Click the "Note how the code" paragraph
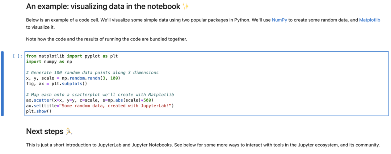The image size is (391, 154). tap(106, 39)
